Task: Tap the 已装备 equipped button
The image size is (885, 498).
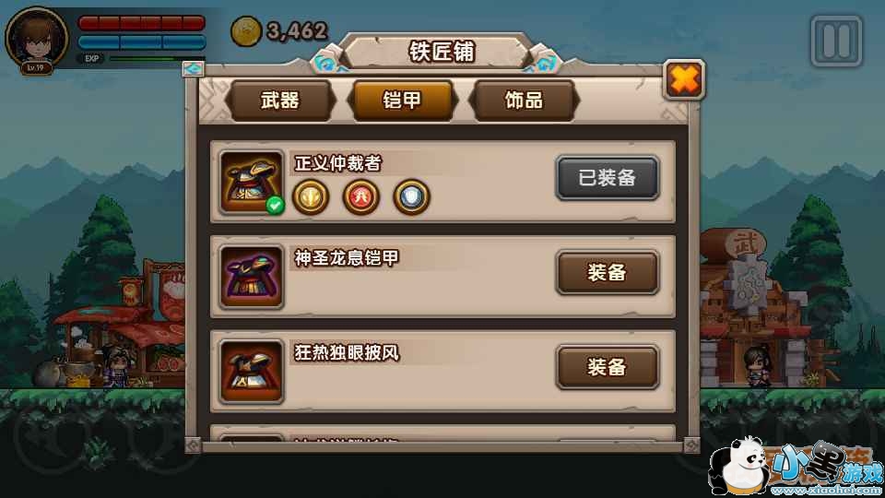Action: point(608,178)
